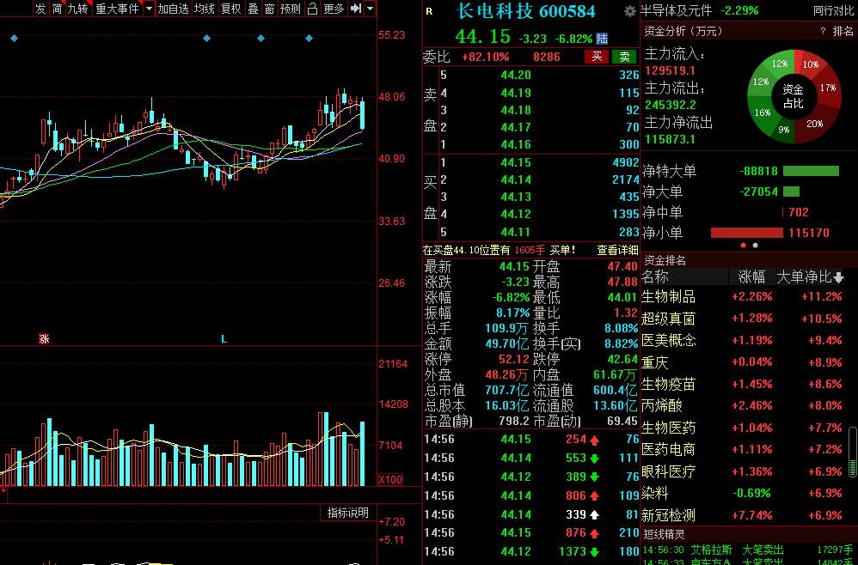Screen dimensions: 858x565
Task: Click the 20% dark red donut segment
Action: click(x=815, y=124)
